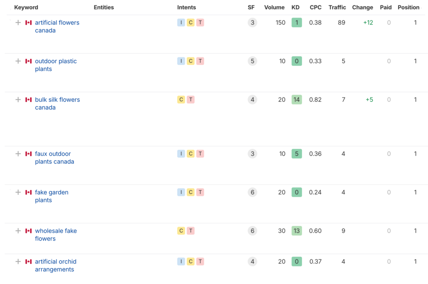The width and height of the screenshot is (428, 284).
Task: Sort table by Volume column header
Action: coord(274,8)
